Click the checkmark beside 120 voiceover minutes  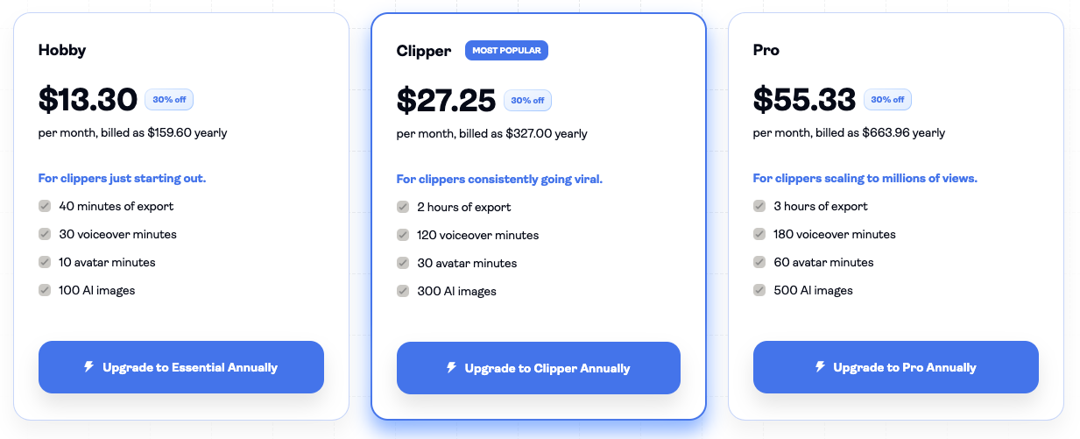403,236
